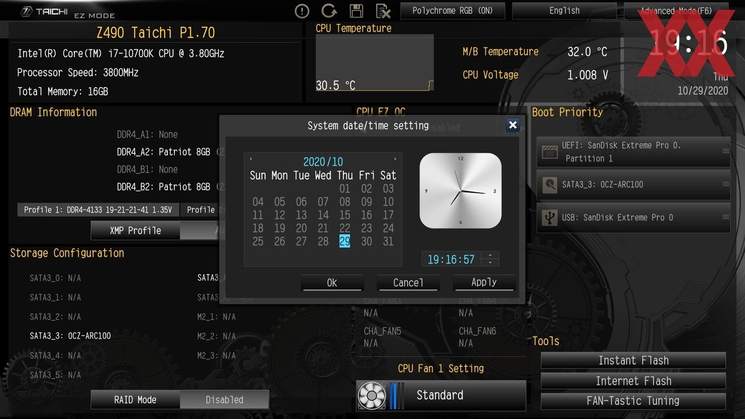Click the XMP Profile button
The image size is (745, 419).
[135, 231]
